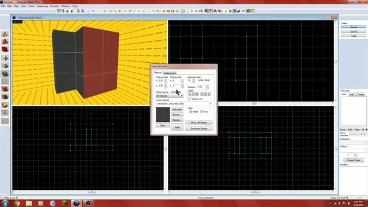Image resolution: width=368 pixels, height=207 pixels.
Task: Click Justify Bottom (B) button
Action: point(205,94)
